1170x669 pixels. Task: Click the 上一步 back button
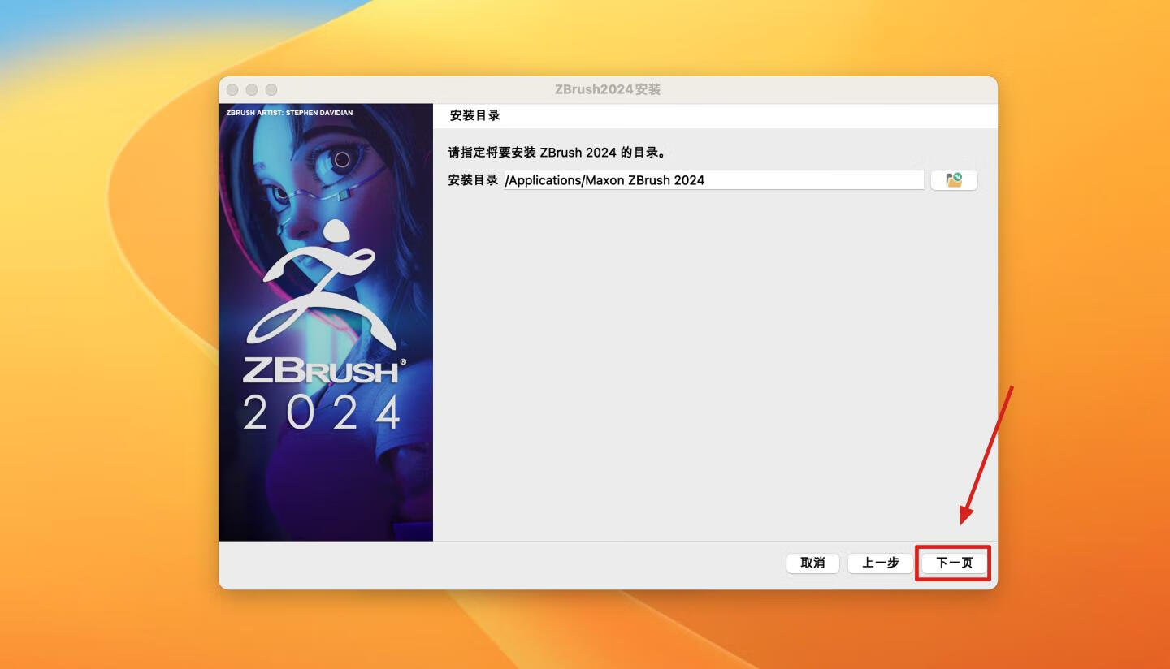pos(881,563)
